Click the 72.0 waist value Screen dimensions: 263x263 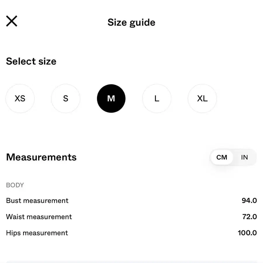(x=250, y=217)
